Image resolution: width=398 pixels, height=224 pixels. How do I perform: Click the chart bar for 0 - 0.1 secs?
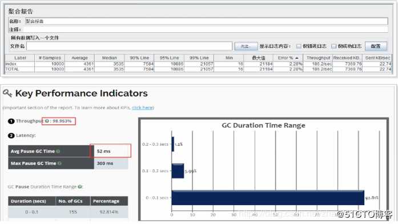click(x=268, y=198)
